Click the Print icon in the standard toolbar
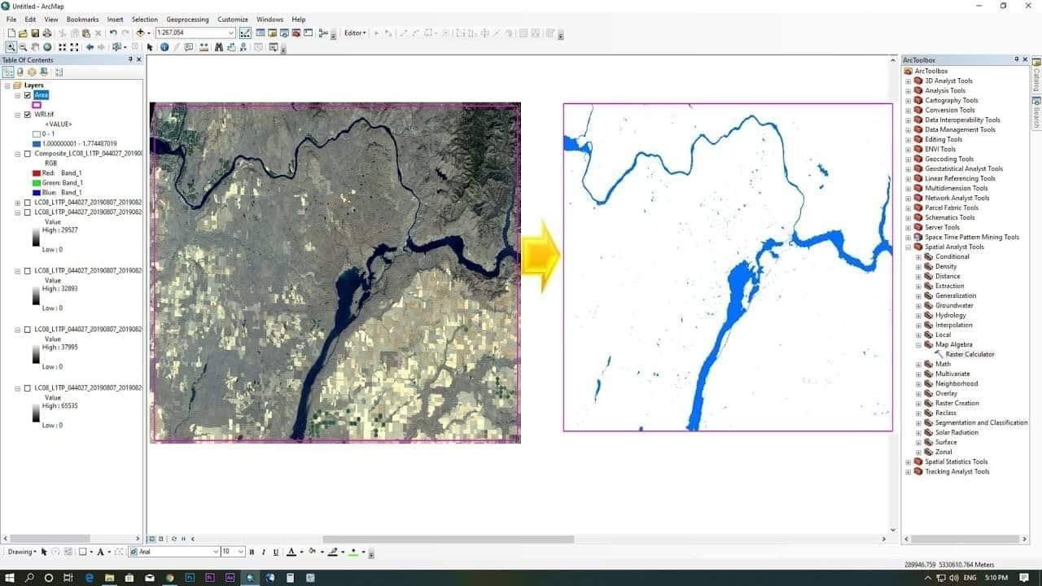Image resolution: width=1042 pixels, height=586 pixels. (47, 33)
